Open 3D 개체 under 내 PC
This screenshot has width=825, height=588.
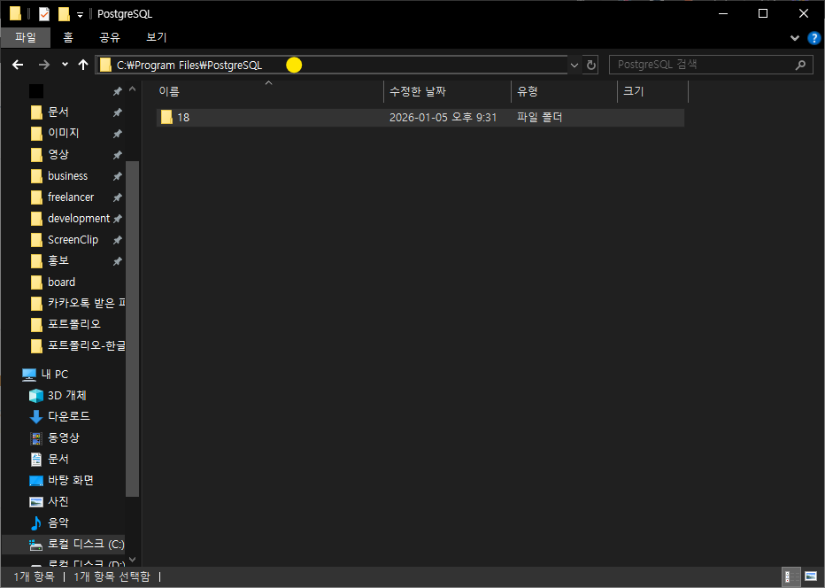pos(66,395)
